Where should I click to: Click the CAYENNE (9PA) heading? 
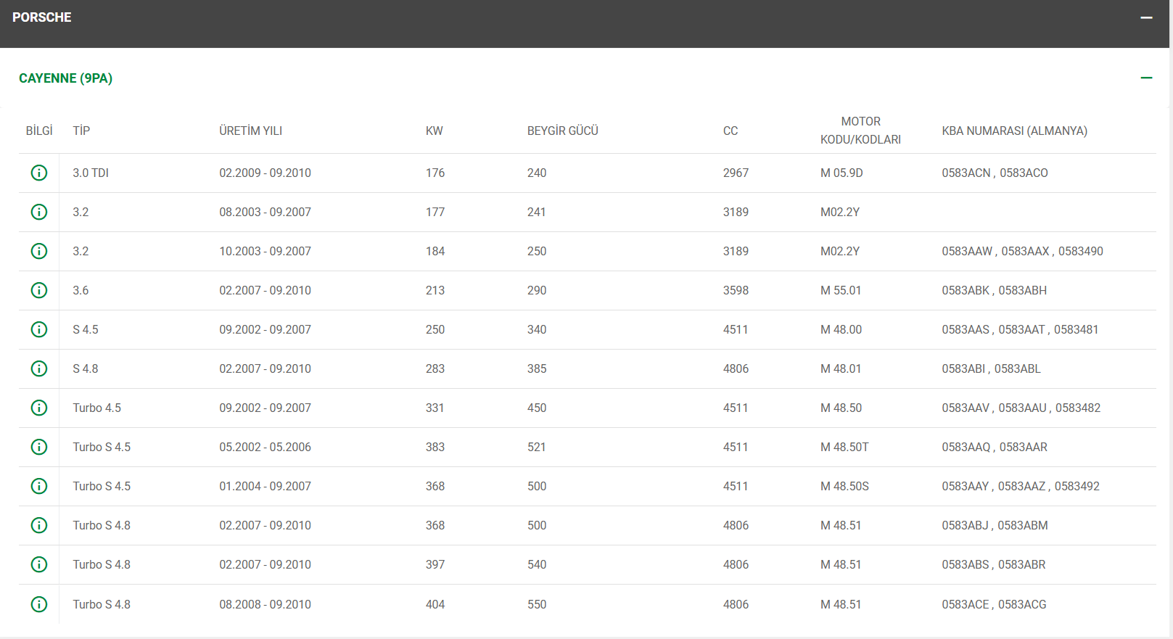tap(65, 78)
